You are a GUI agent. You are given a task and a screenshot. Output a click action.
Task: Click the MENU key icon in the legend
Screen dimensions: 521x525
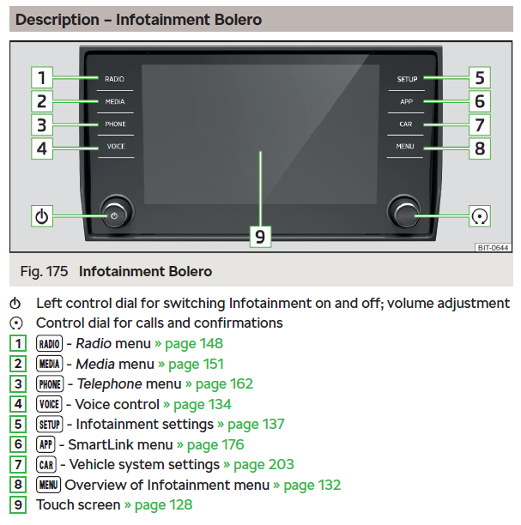pyautogui.click(x=48, y=485)
